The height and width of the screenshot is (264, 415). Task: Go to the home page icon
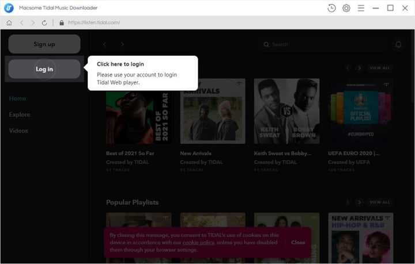(x=9, y=22)
